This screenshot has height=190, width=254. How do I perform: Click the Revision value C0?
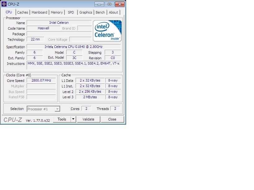[113, 58]
